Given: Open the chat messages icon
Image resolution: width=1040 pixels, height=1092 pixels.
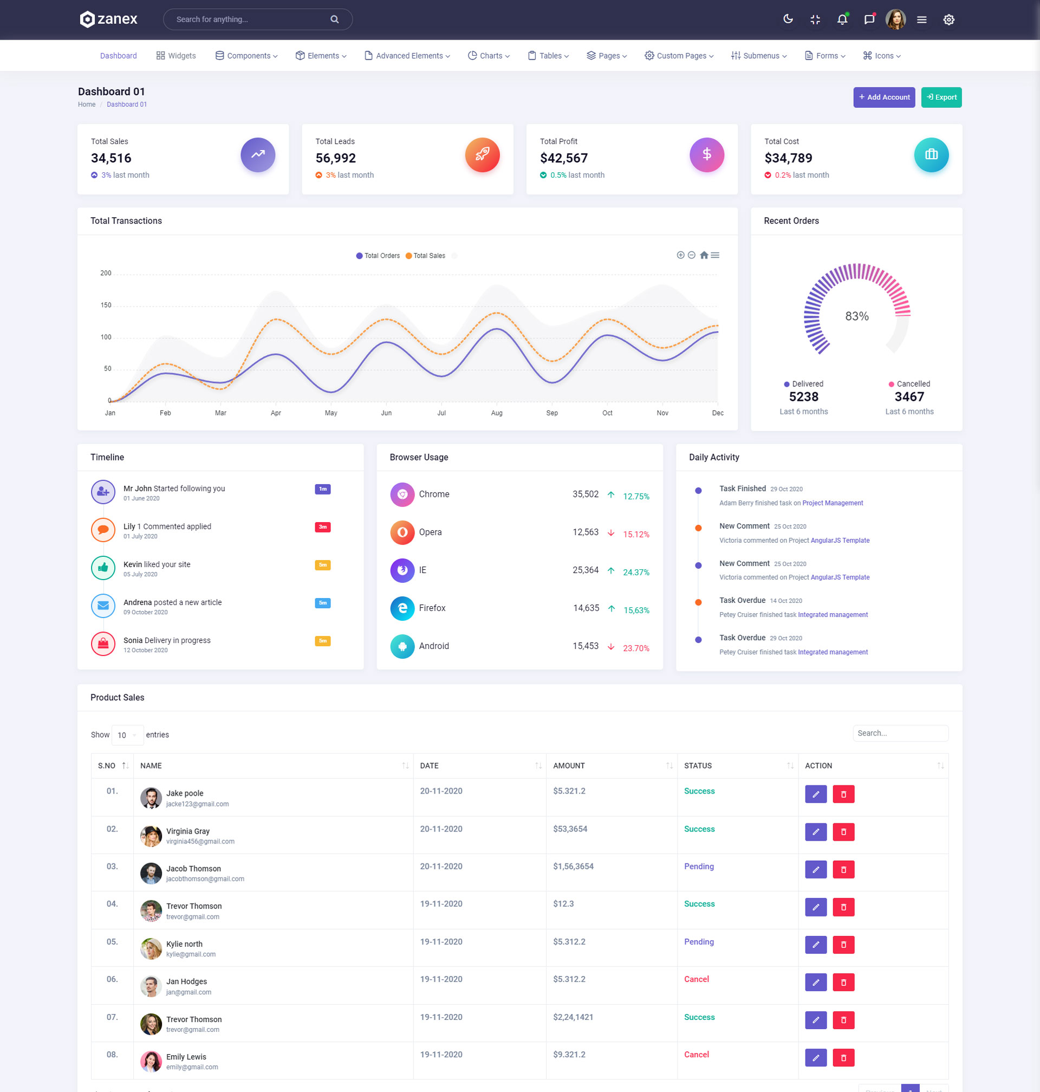Looking at the screenshot, I should (869, 19).
